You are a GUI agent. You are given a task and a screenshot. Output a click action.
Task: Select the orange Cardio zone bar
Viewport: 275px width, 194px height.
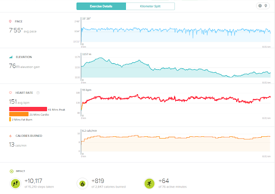19,114
